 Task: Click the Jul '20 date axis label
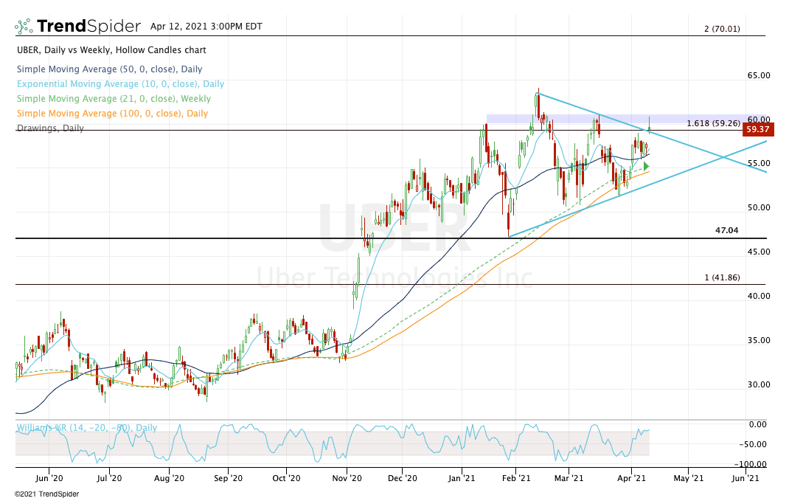[108, 478]
